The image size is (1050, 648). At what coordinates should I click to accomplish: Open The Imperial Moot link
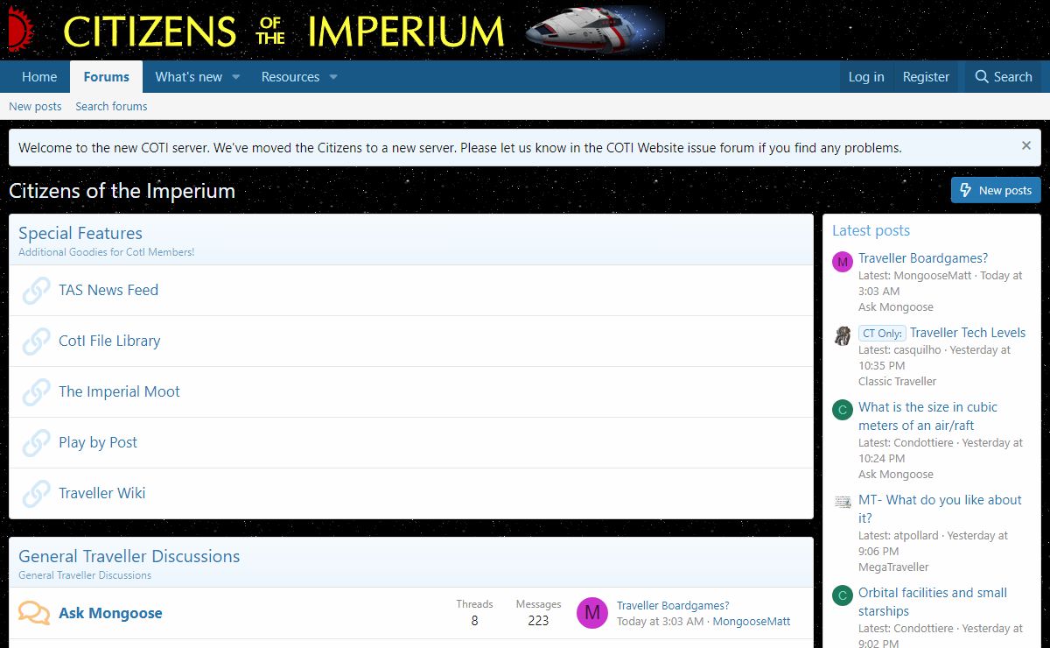click(x=119, y=391)
